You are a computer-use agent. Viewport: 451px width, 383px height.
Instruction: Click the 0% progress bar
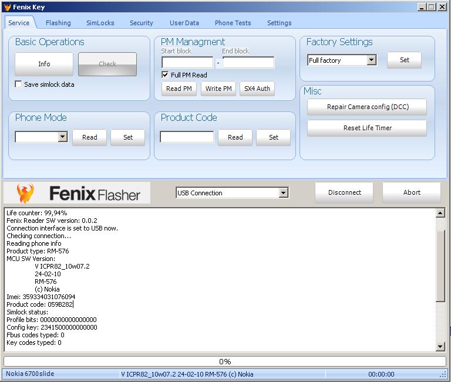[225, 361]
